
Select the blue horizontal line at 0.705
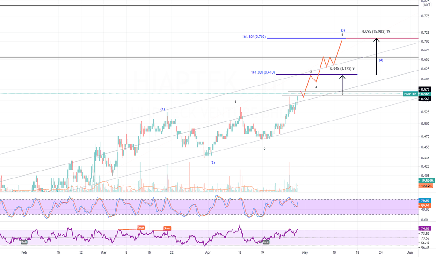coord(342,39)
